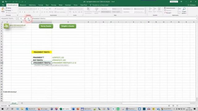Viewport: 198px width, 111px height.
Task: Switch to the Formuły tab
Action: click(x=41, y=5)
